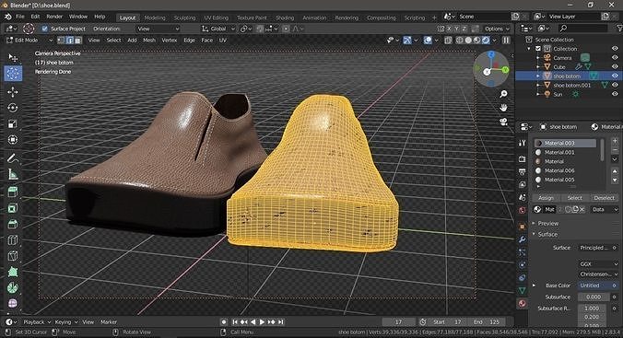Select the Transform tool

pos(13,140)
